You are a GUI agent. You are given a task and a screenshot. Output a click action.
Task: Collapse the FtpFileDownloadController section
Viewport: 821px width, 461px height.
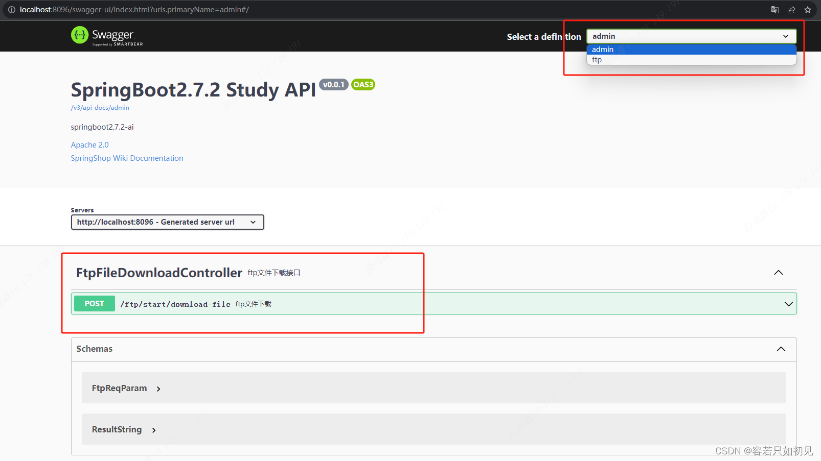click(778, 272)
